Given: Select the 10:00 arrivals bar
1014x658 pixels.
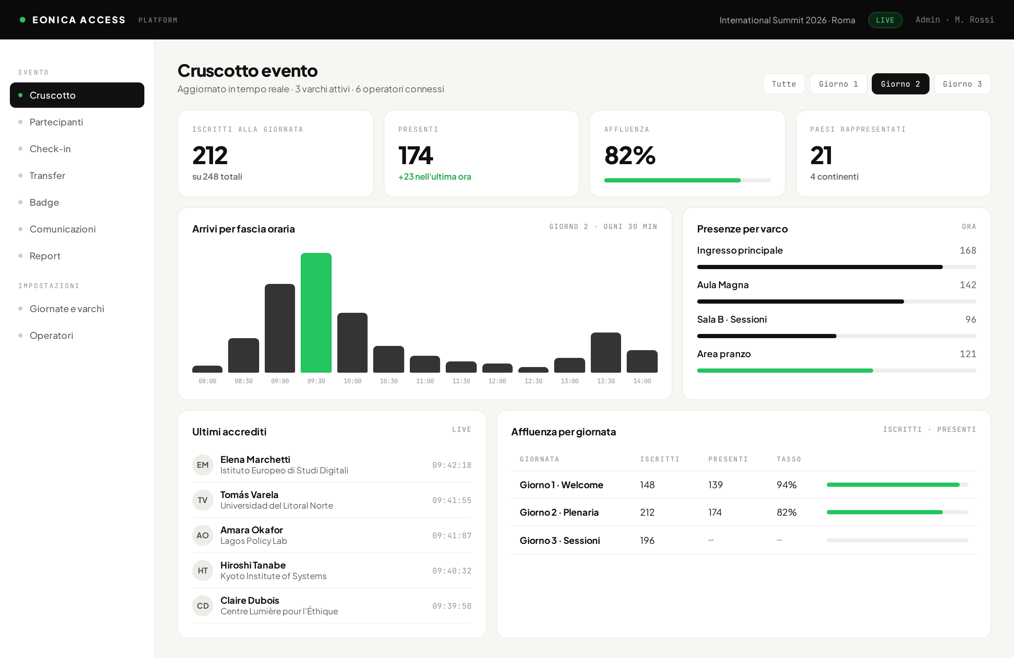Looking at the screenshot, I should pos(352,343).
